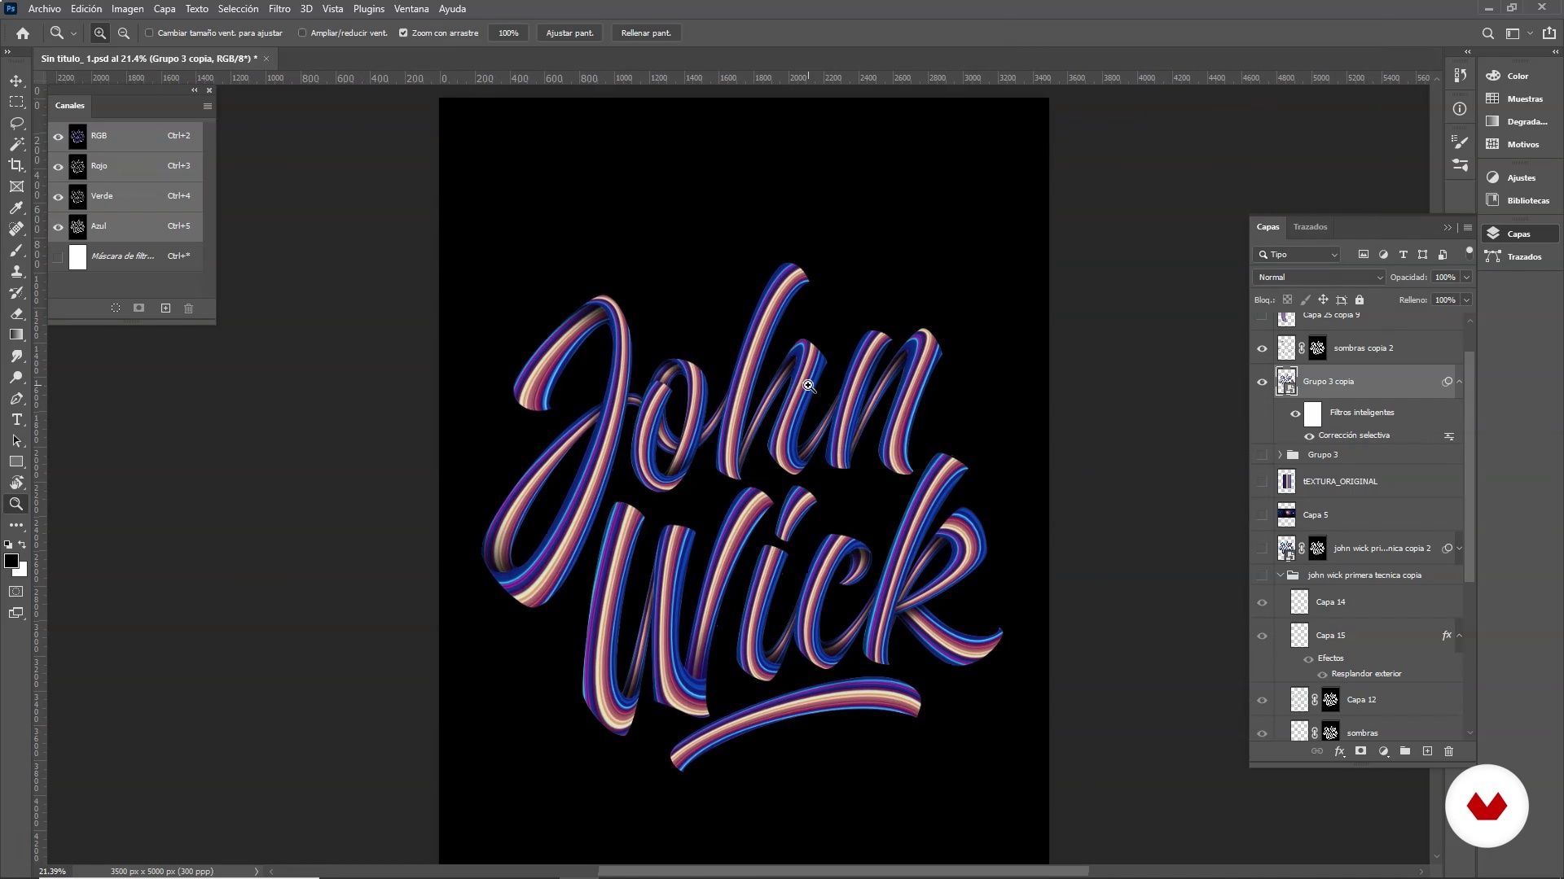Expand the Grupo 3 folder
Screen dimensions: 1564x879
tap(1280, 455)
